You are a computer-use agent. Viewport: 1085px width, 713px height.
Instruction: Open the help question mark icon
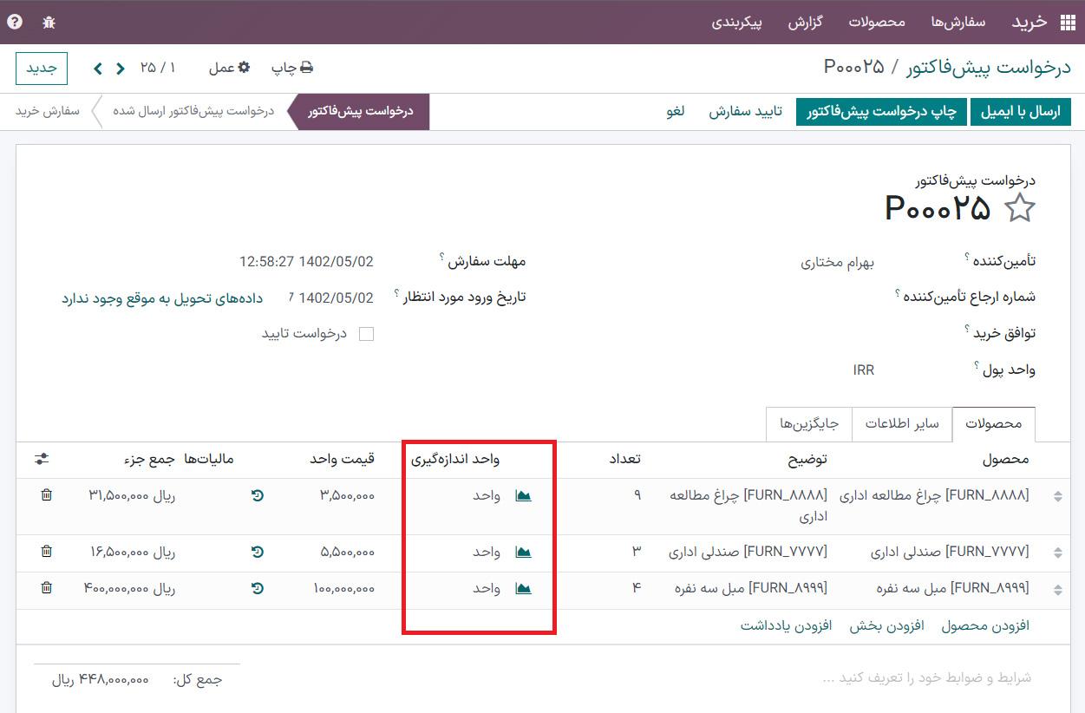(15, 23)
